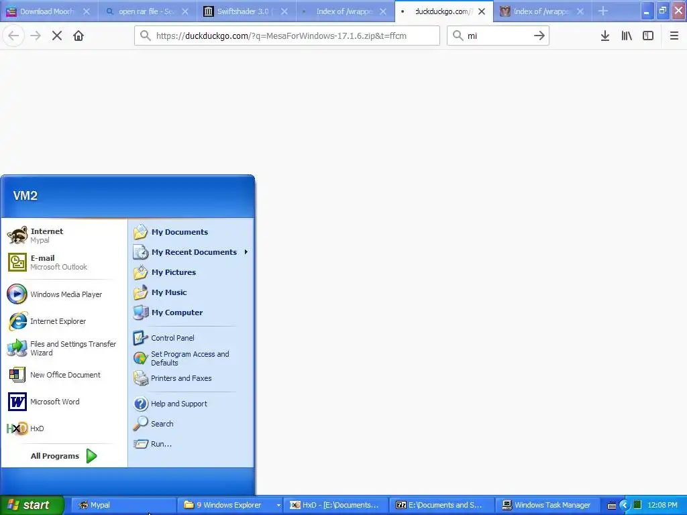Image resolution: width=687 pixels, height=515 pixels.
Task: Toggle the sidebar view icon
Action: tap(648, 36)
